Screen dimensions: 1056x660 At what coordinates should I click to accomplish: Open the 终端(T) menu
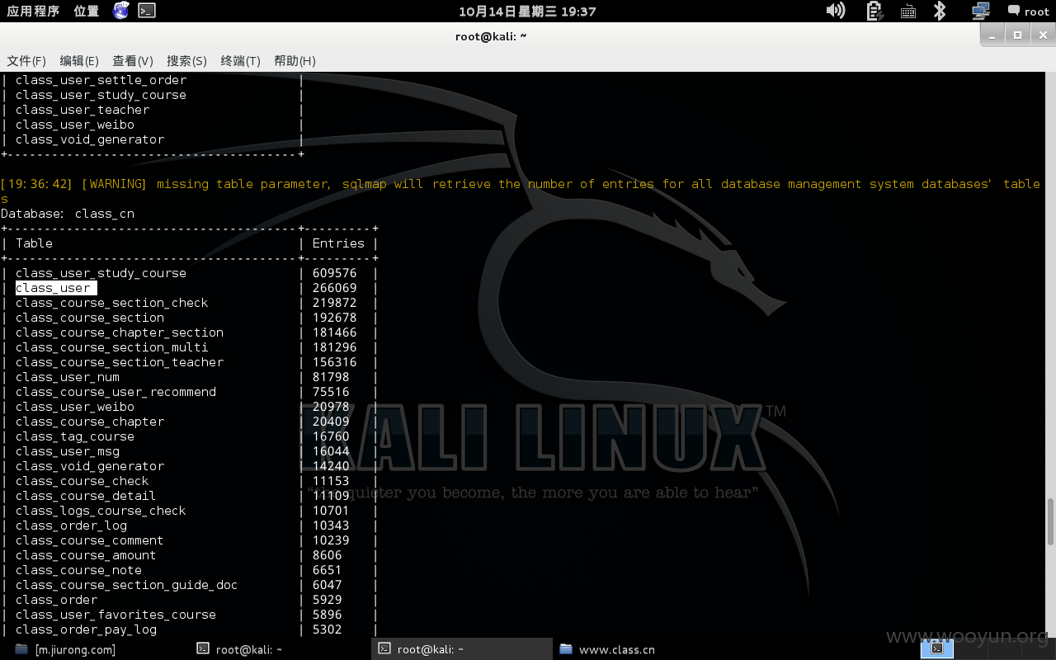point(240,60)
